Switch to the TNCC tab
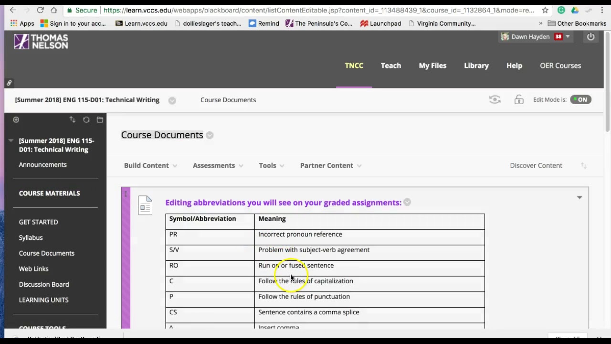 point(354,65)
